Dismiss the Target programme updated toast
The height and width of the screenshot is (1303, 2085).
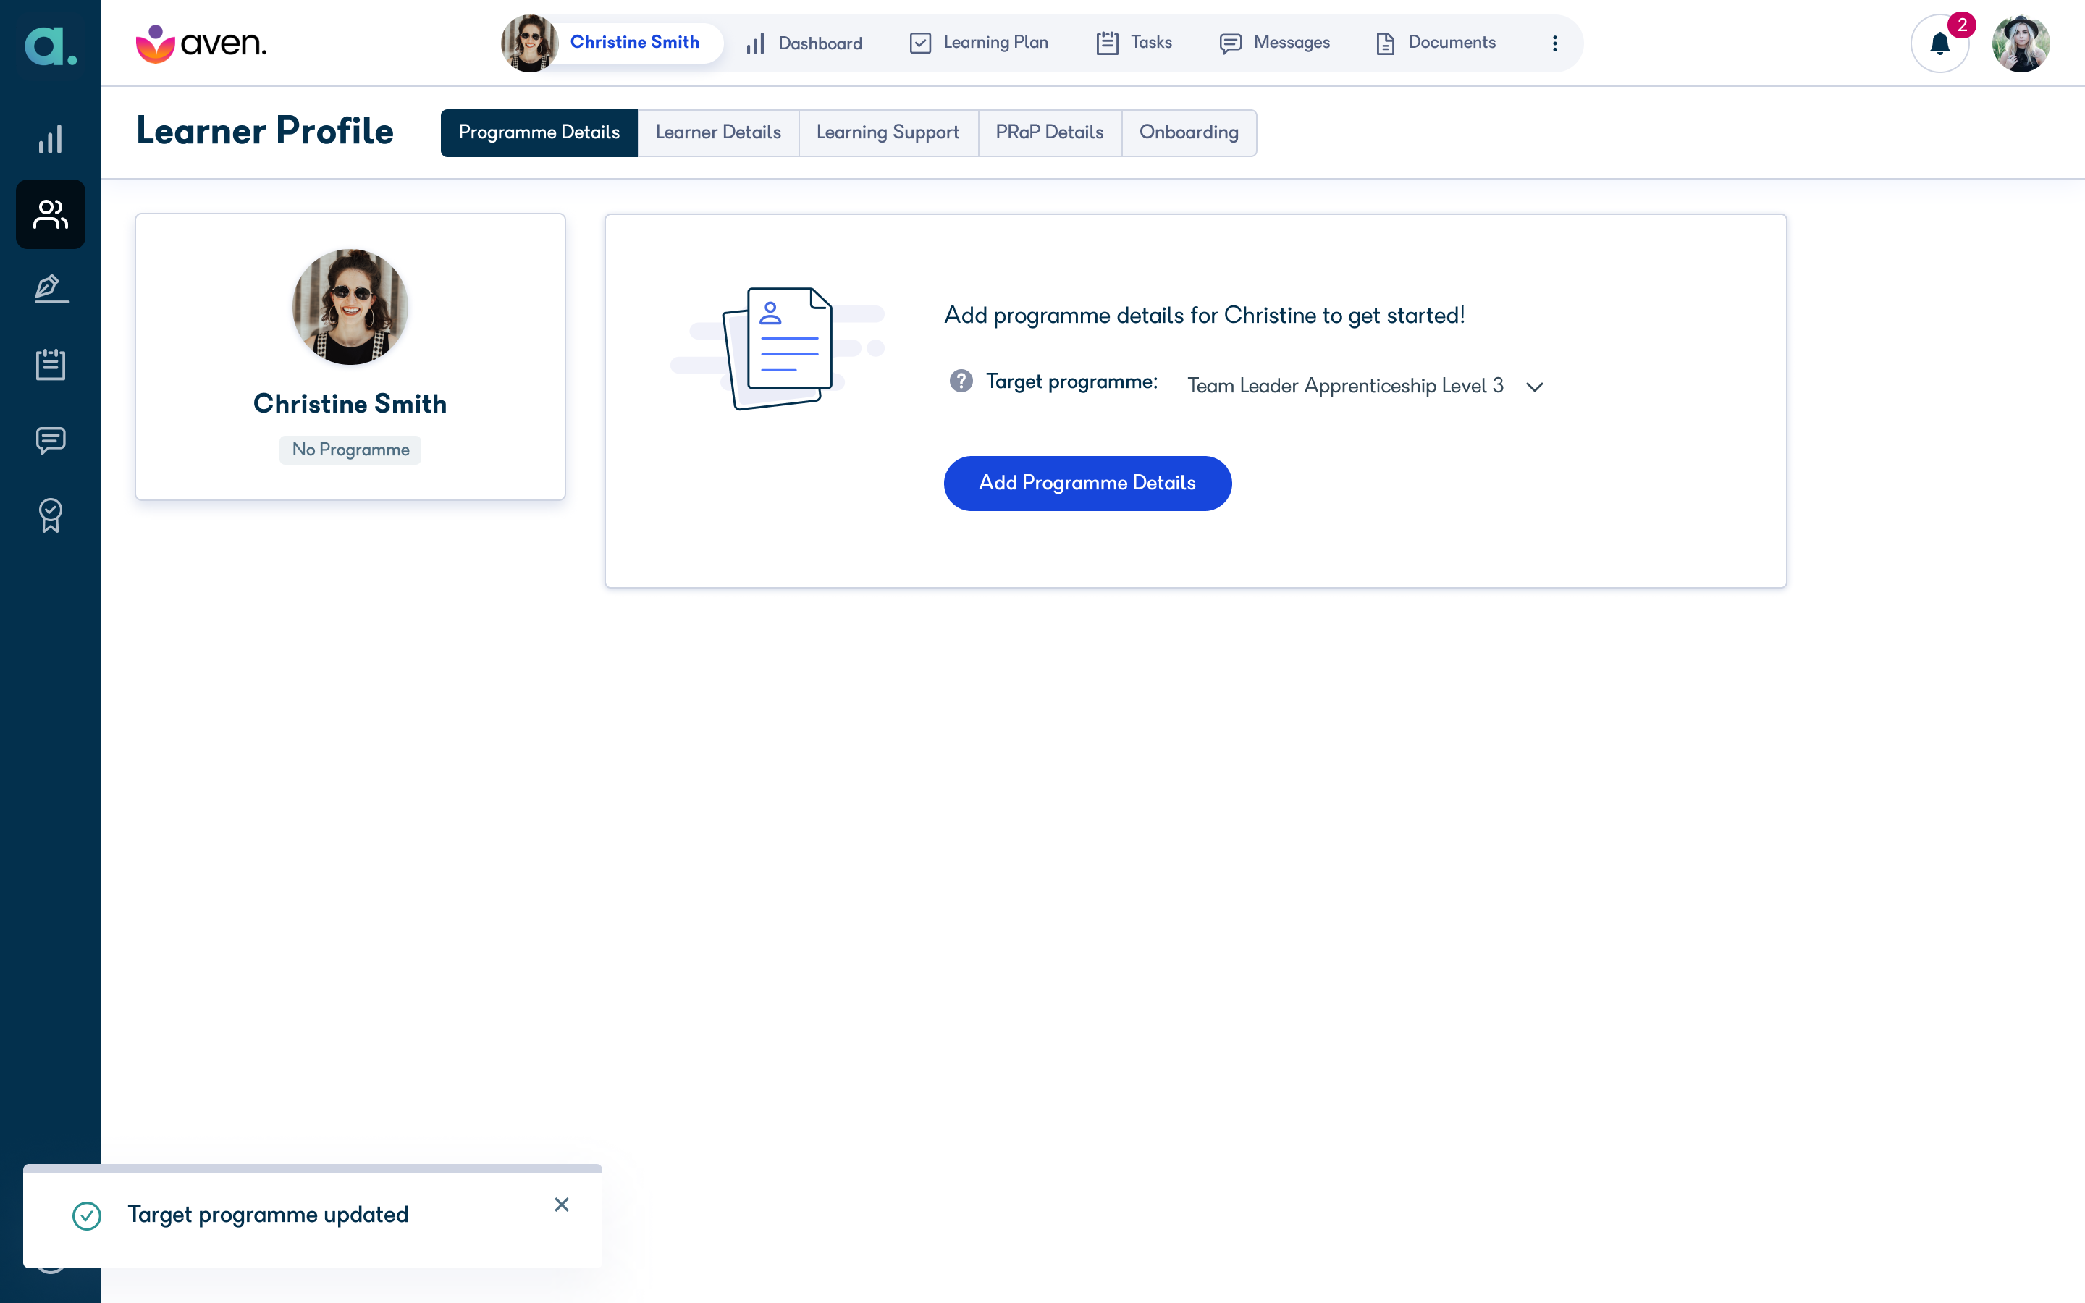tap(562, 1205)
